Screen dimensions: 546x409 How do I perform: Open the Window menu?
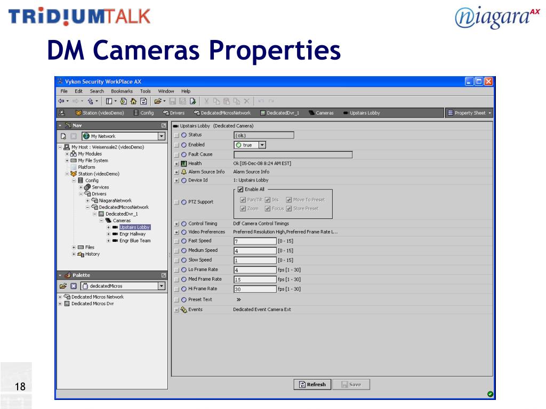[x=166, y=91]
